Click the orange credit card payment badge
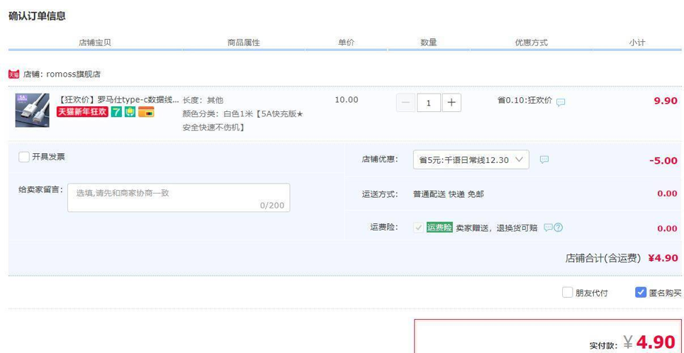This screenshot has height=353, width=684. [x=146, y=112]
